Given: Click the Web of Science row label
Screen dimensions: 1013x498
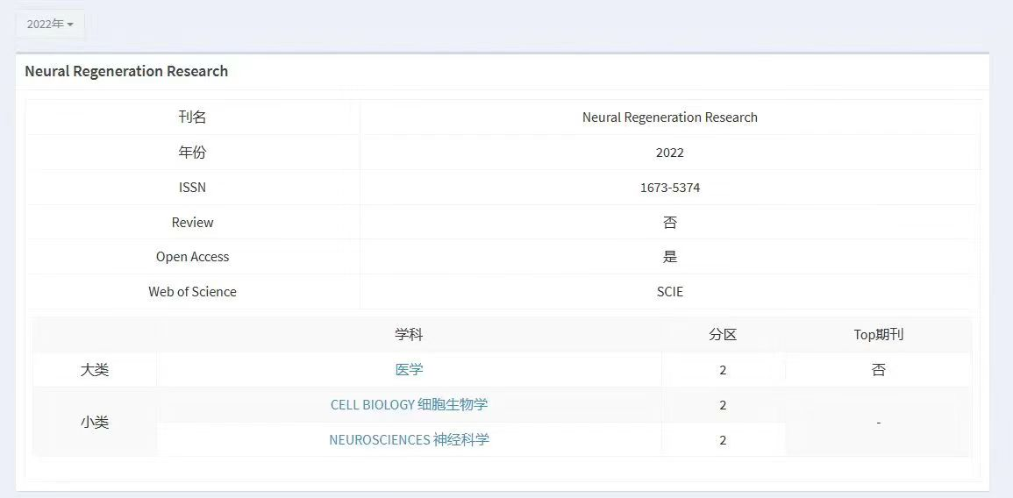Looking at the screenshot, I should 193,291.
